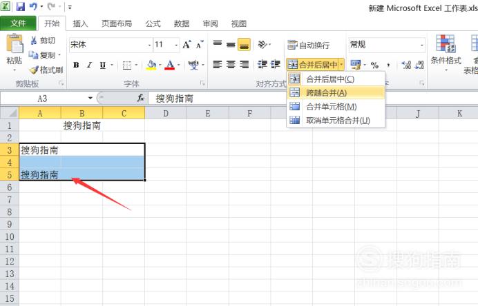
Task: Click the select-all corner of the sheet
Action: (x=10, y=113)
